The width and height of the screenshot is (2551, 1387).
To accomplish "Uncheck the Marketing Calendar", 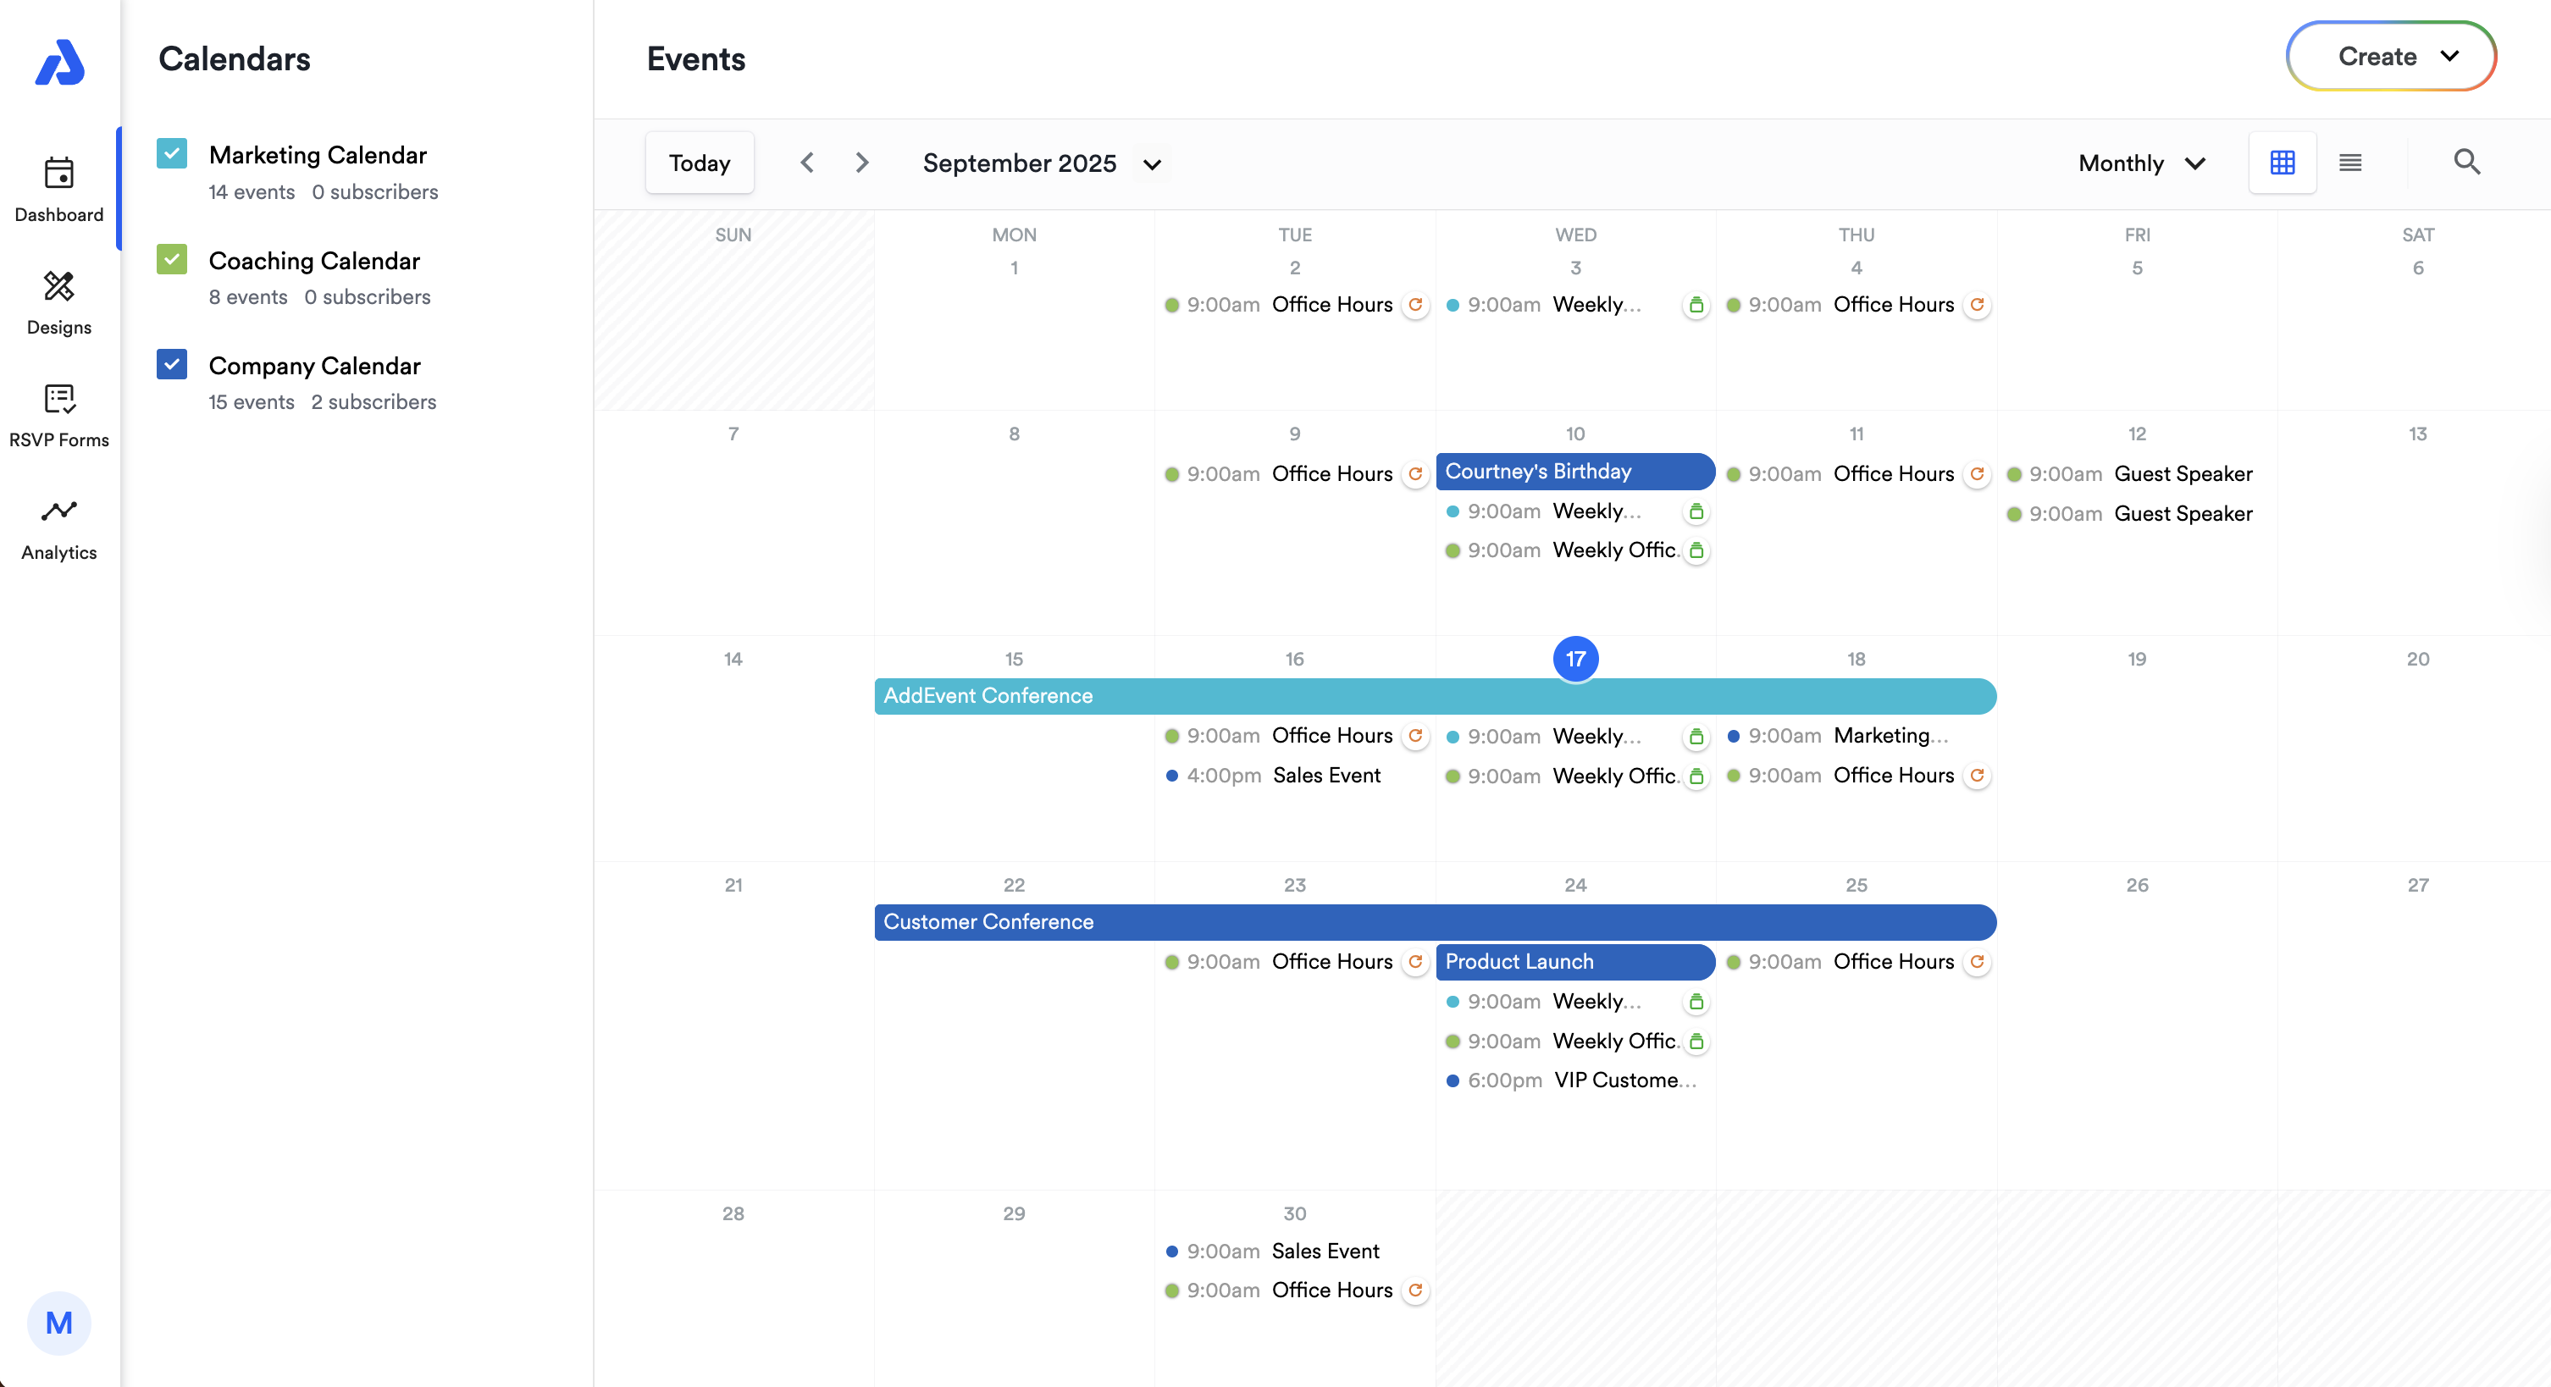I will 171,153.
